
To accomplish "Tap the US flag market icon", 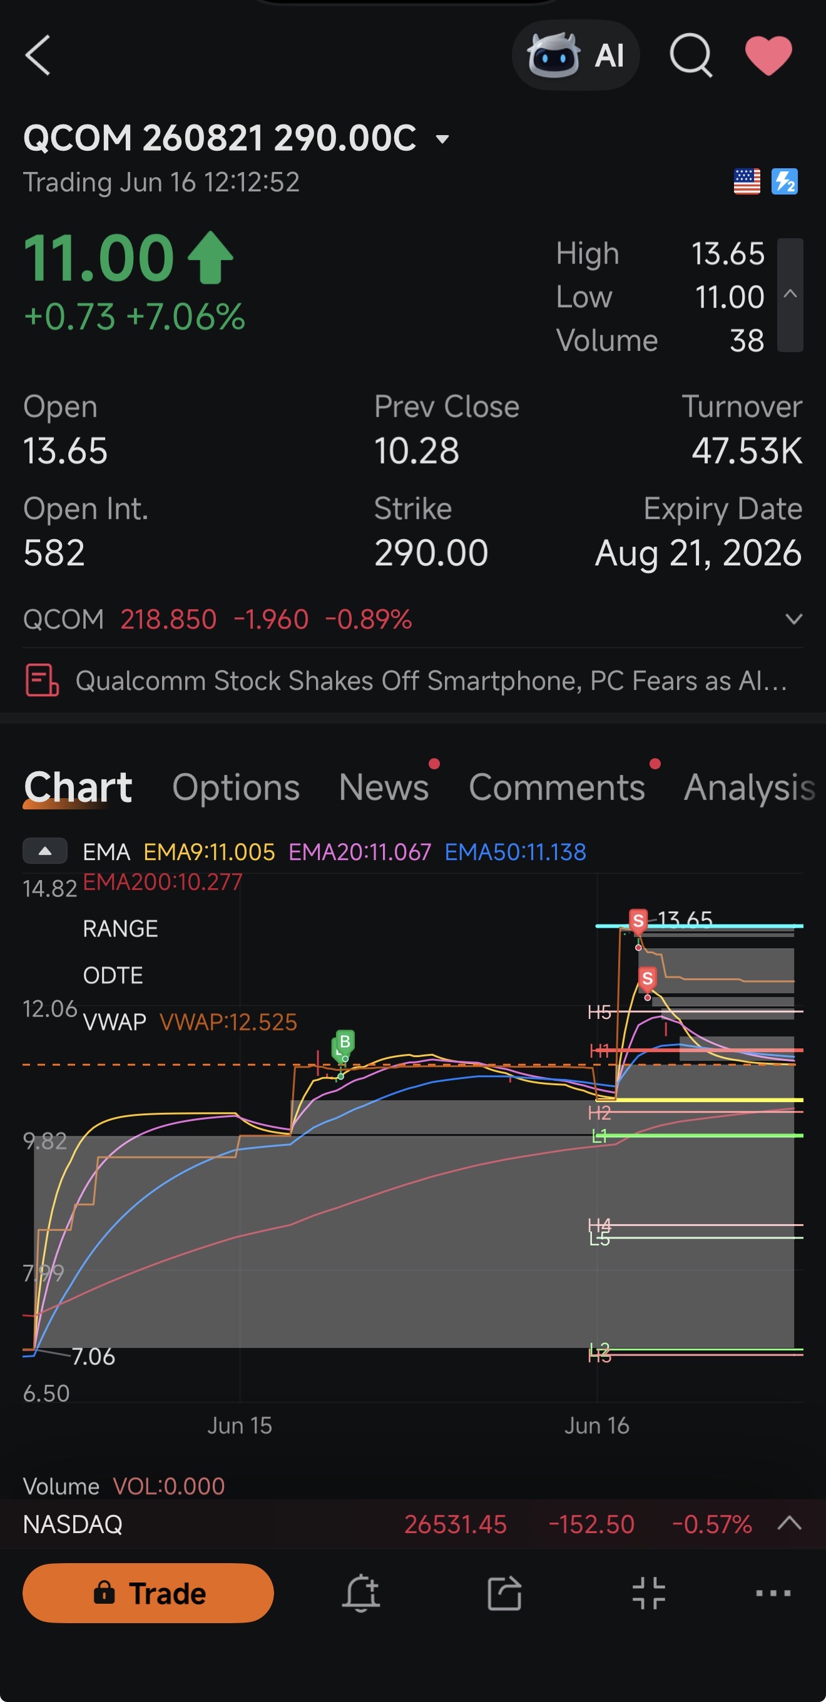I will click(747, 181).
